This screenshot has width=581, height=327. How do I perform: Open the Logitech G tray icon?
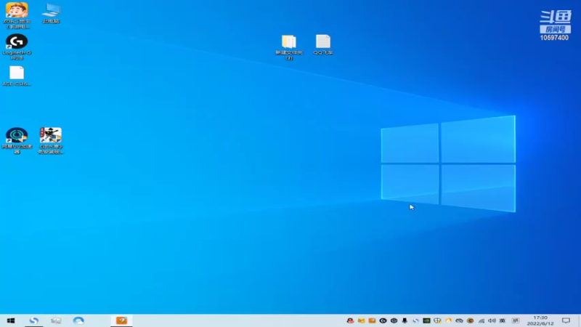tap(383, 320)
